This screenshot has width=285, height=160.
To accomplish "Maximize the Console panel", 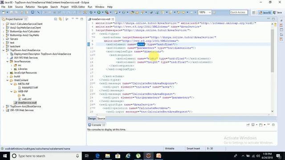I will (x=273, y=125).
